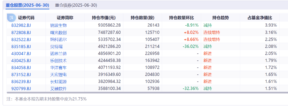Open the 曙光数创 stock name link
Screen dimensions: 288x106
pos(58,32)
